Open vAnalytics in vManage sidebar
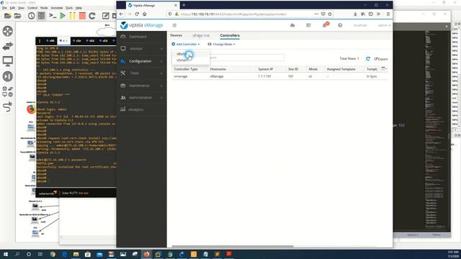Viewport: 461px width, 259px height. (141, 109)
